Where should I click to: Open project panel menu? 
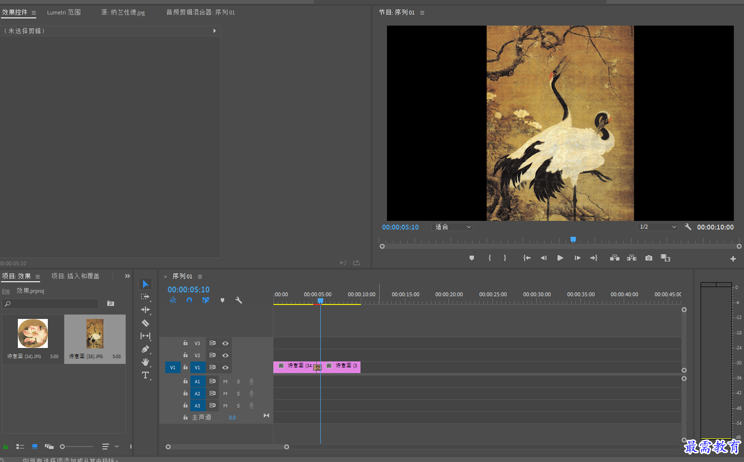(x=38, y=276)
